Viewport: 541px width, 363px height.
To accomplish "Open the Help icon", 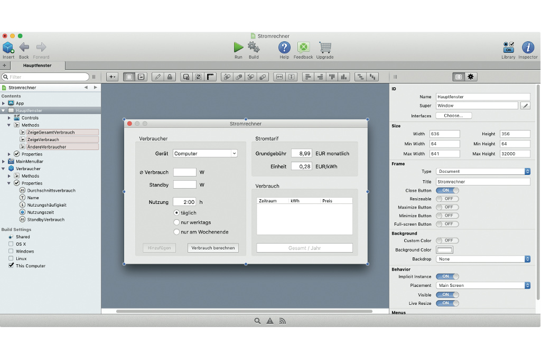I will point(284,48).
